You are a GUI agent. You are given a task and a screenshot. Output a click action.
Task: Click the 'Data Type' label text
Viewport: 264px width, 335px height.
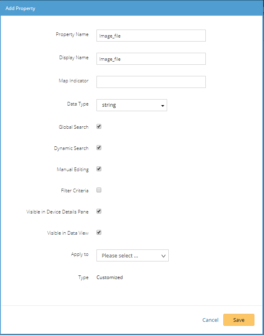pos(78,104)
